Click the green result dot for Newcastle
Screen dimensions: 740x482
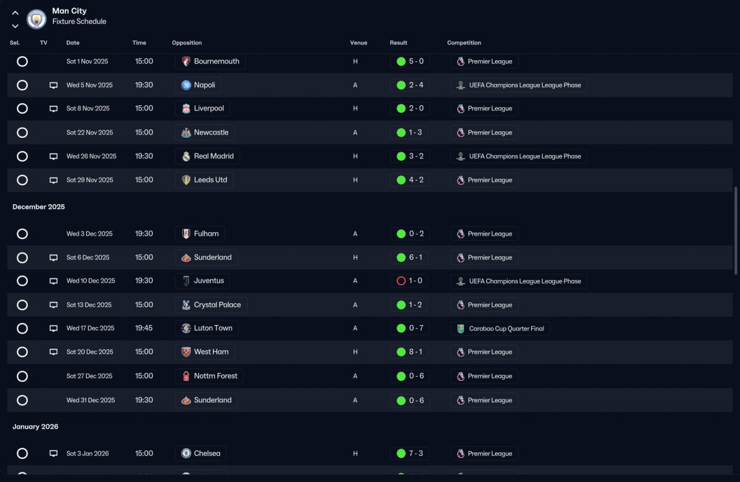click(x=401, y=133)
